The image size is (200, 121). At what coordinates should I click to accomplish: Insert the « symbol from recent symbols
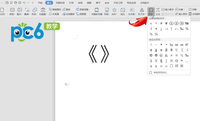(x=151, y=23)
